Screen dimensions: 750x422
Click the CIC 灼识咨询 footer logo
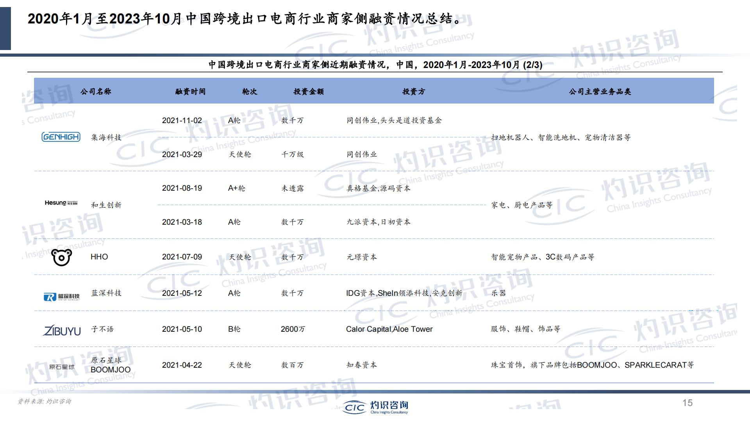click(375, 407)
